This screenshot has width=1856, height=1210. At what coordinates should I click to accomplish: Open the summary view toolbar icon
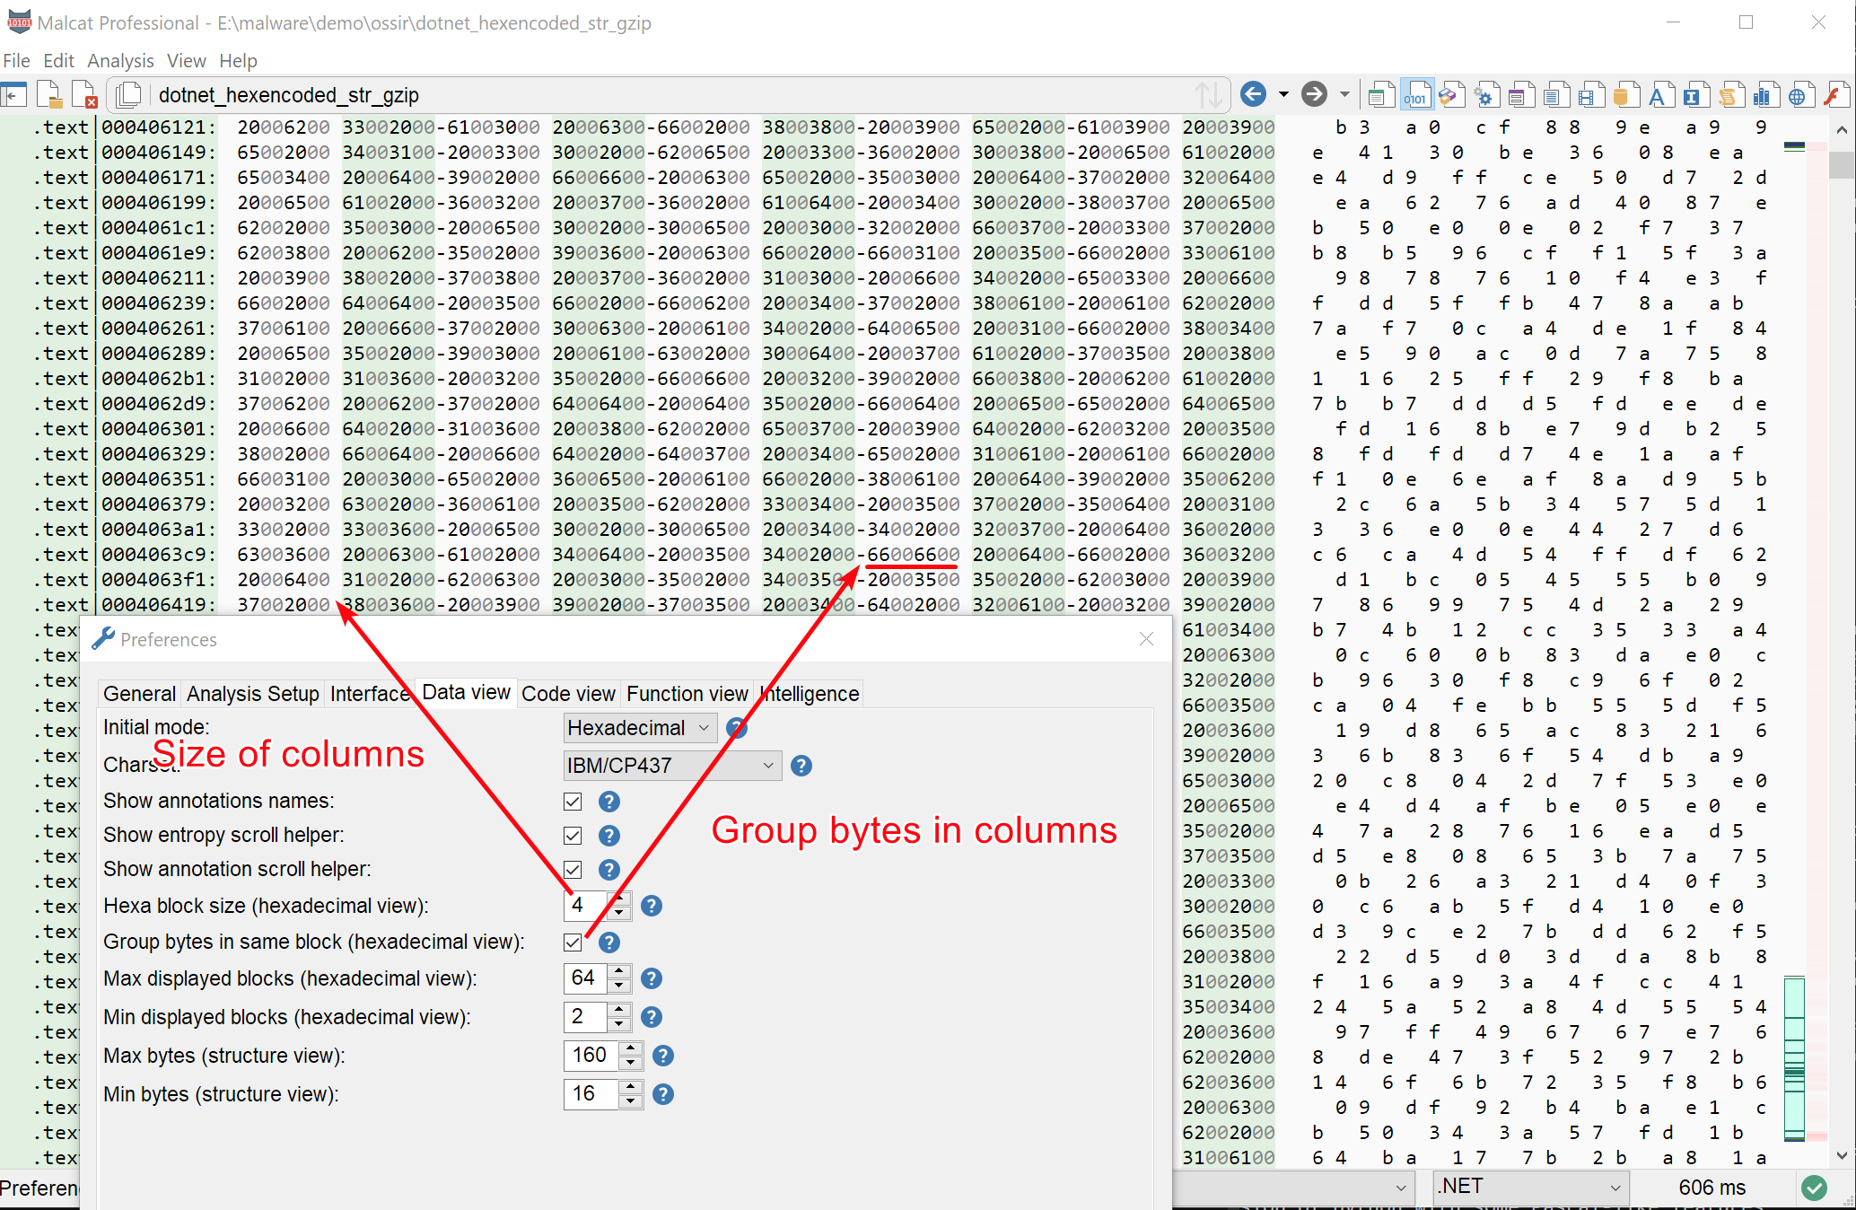point(1381,94)
